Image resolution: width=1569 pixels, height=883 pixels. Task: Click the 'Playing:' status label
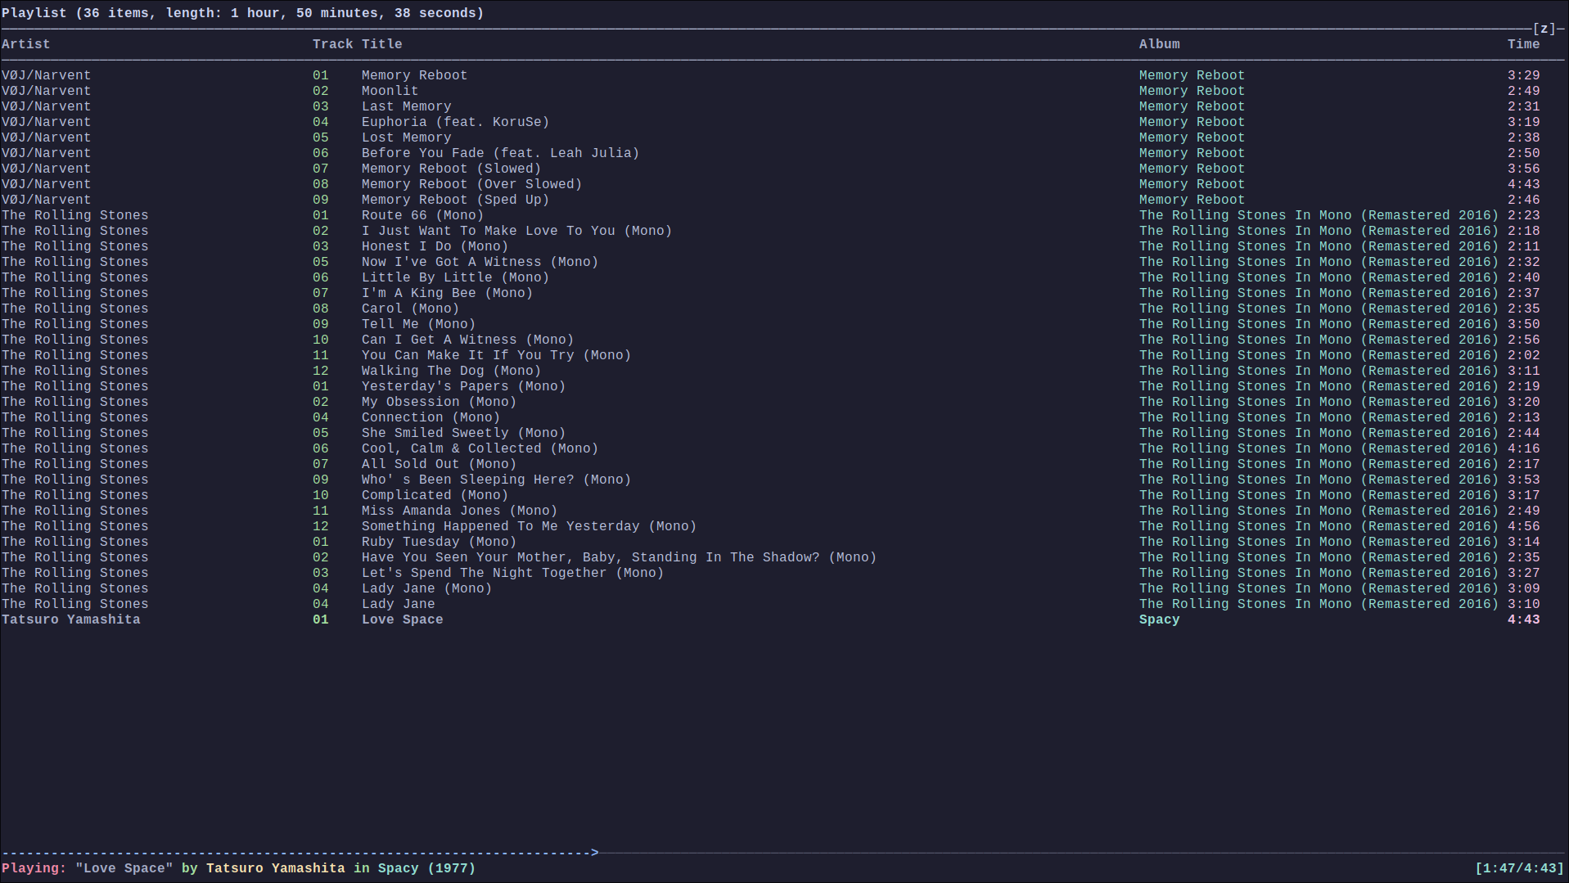(34, 868)
